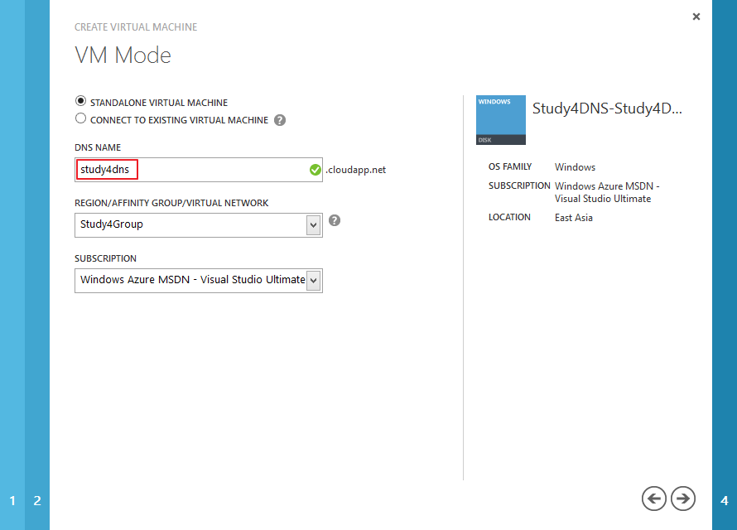Viewport: 737px width, 530px height.
Task: Click the East Asia location value
Action: pos(573,218)
